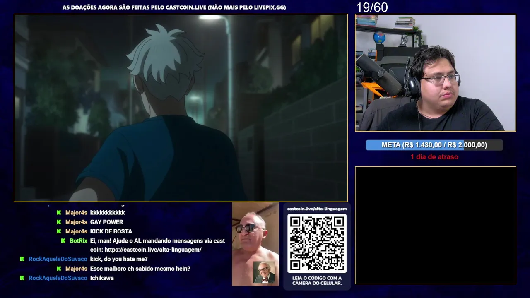Click the QR code for castcoin donations

tap(317, 243)
